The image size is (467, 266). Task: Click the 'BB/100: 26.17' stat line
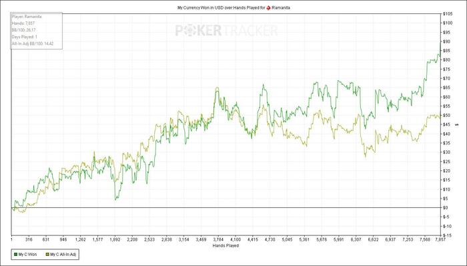pos(23,30)
